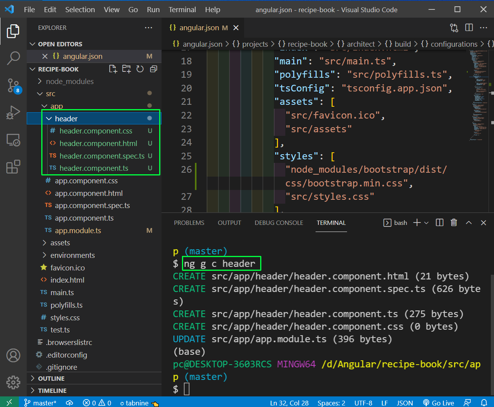Open notifications bell in status bar

point(484,403)
